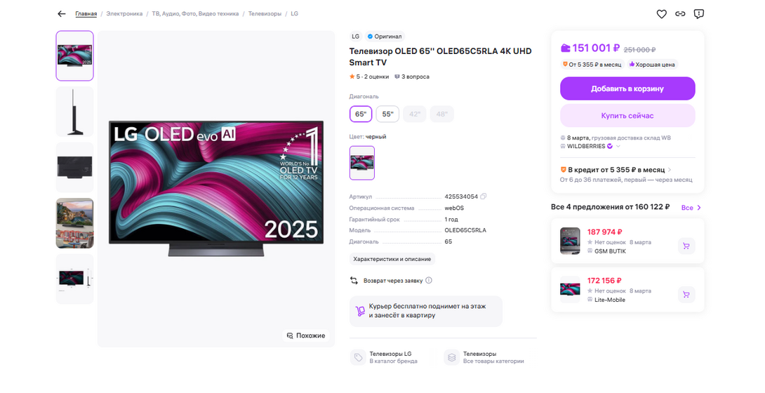View the side profile TV thumbnail
Viewport: 765px width, 393px height.
click(74, 112)
